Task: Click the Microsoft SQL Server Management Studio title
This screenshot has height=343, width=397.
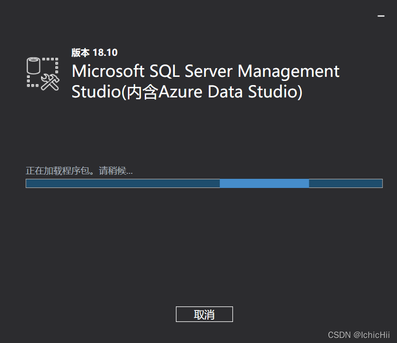Action: click(x=205, y=81)
